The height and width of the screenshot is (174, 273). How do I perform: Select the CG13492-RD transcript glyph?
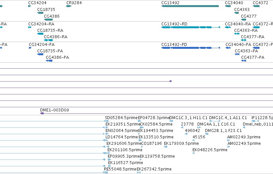pos(191,27)
